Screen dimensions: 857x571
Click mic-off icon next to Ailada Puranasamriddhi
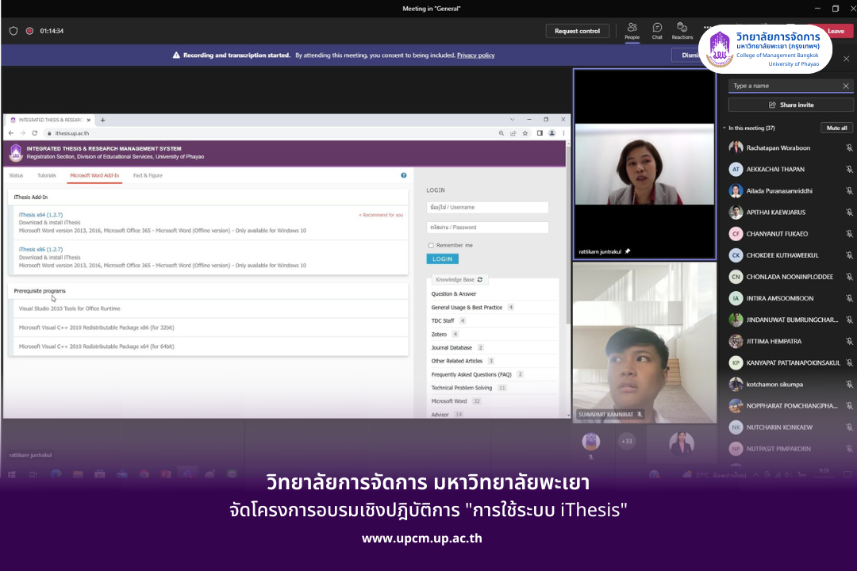click(849, 190)
